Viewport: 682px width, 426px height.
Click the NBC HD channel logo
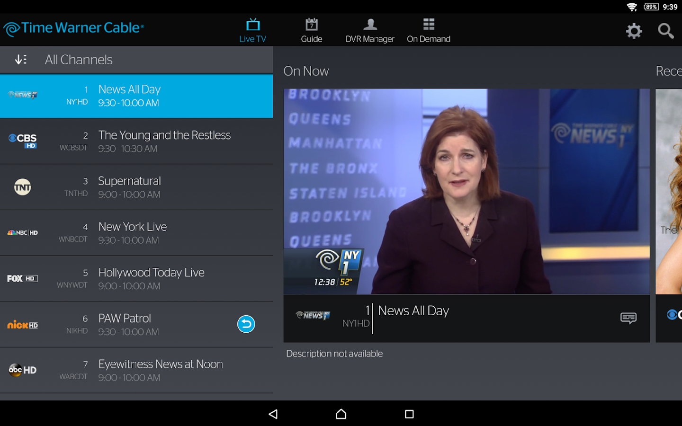(22, 233)
